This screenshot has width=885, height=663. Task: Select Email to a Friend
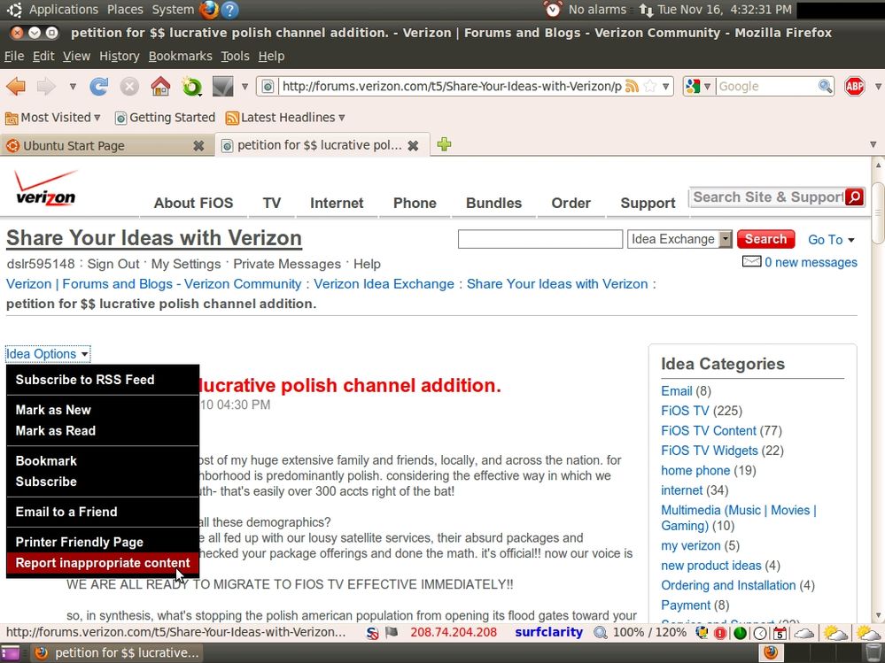click(66, 512)
